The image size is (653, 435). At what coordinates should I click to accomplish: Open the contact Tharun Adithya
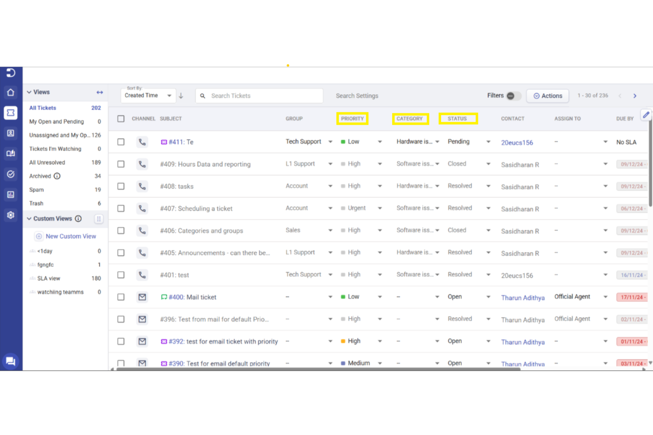tap(523, 297)
